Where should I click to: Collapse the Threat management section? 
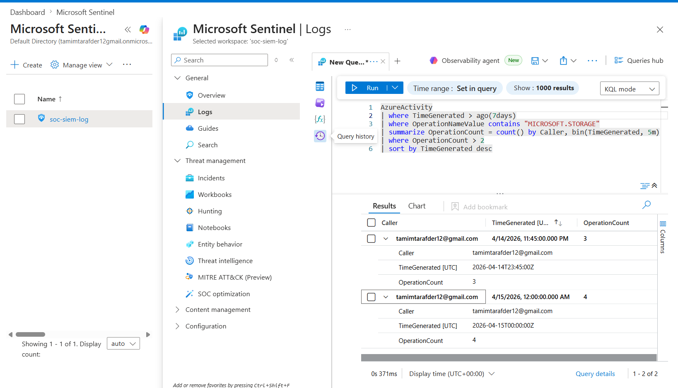(x=177, y=160)
